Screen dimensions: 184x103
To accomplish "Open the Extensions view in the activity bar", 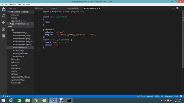I will [3, 36].
